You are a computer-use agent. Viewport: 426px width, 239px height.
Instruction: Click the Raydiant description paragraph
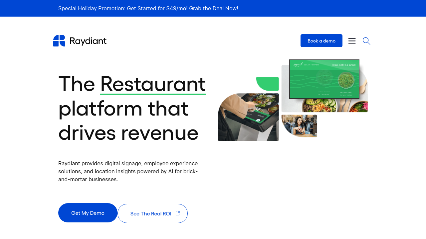click(128, 171)
